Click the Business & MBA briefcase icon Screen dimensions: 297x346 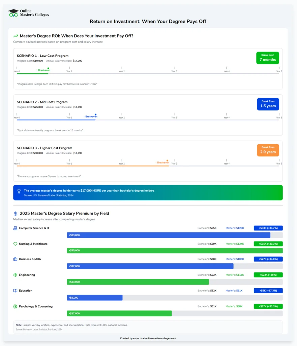[x=15, y=259]
